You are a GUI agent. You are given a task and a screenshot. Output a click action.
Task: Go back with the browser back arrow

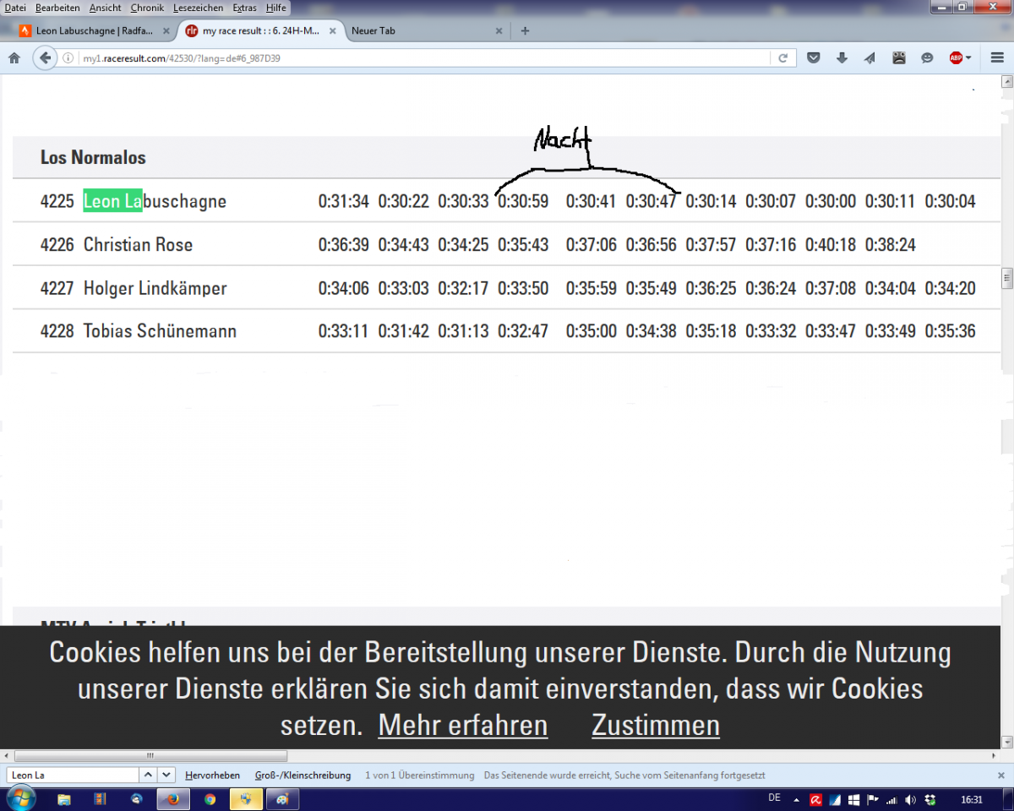[x=44, y=58]
